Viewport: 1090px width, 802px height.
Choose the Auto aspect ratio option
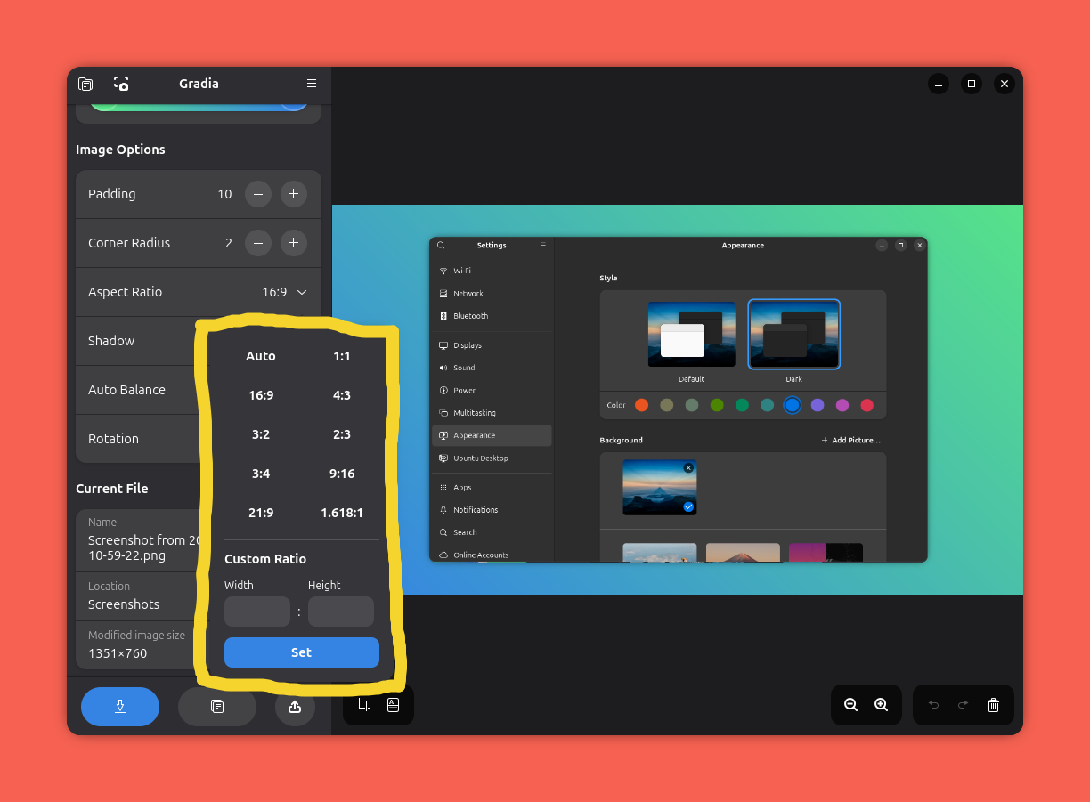click(x=261, y=355)
